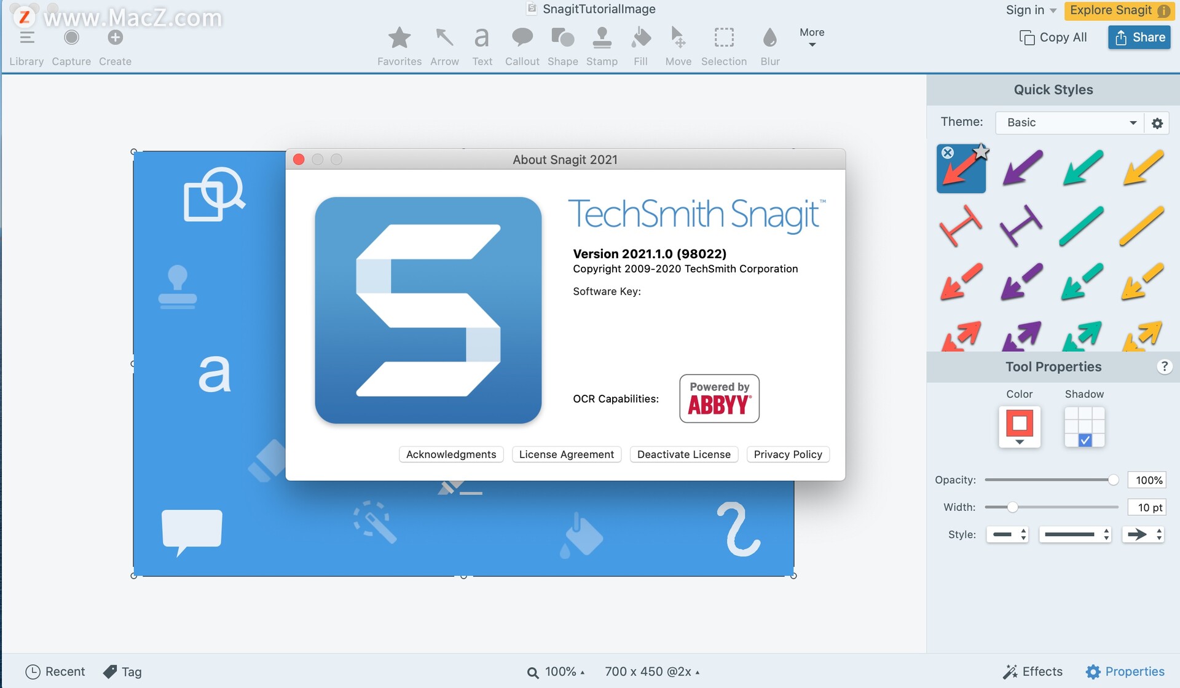1180x688 pixels.
Task: Remove the selected red arrow quick style
Action: pos(948,152)
